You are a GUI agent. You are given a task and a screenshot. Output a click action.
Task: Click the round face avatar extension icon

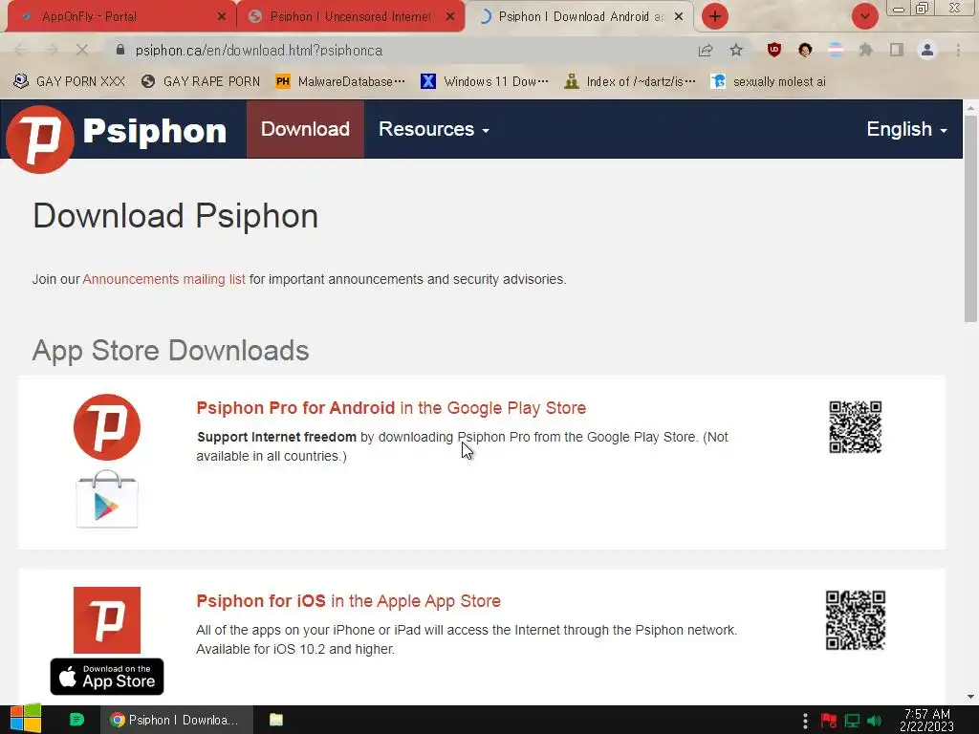click(x=805, y=50)
